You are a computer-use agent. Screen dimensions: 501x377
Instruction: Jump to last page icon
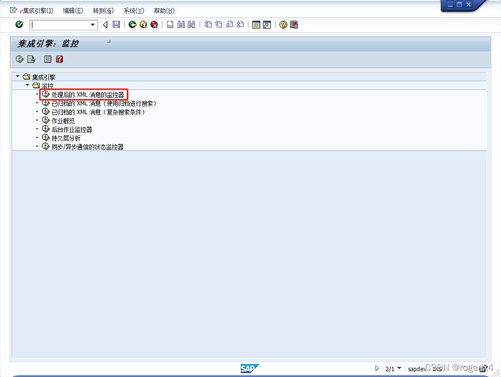click(x=240, y=25)
